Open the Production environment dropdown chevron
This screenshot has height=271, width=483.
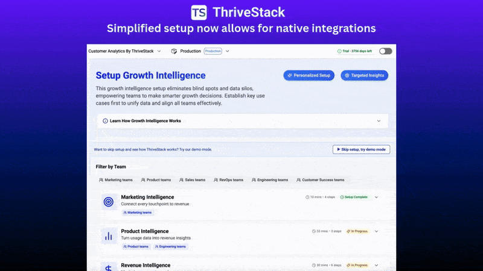pos(228,51)
